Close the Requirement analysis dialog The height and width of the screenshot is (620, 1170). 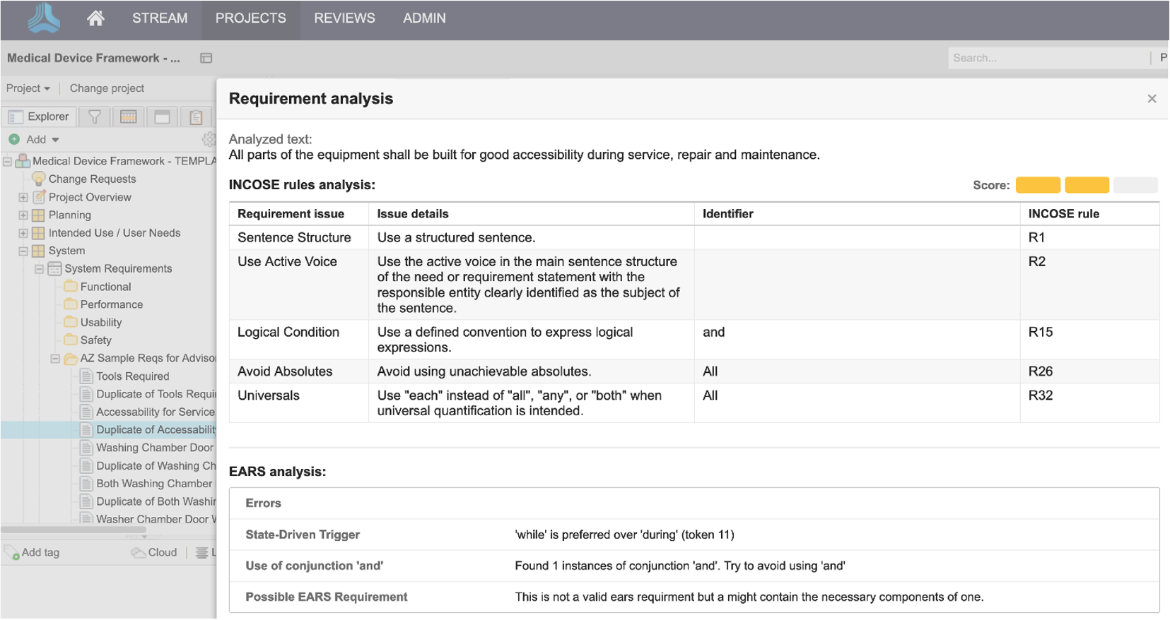[x=1152, y=99]
